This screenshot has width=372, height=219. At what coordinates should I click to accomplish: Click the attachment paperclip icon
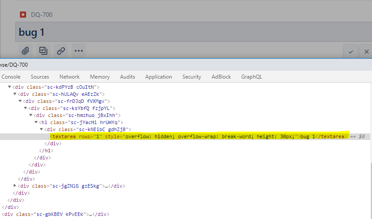pyautogui.click(x=25, y=51)
